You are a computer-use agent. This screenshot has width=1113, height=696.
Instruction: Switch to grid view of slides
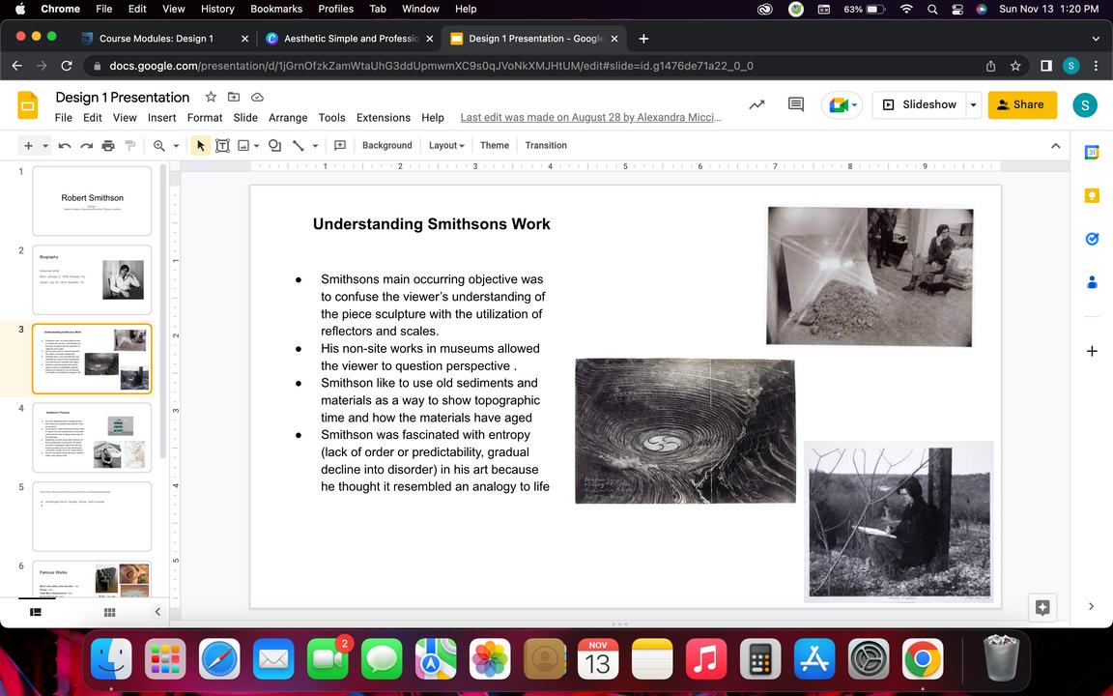[x=109, y=612]
